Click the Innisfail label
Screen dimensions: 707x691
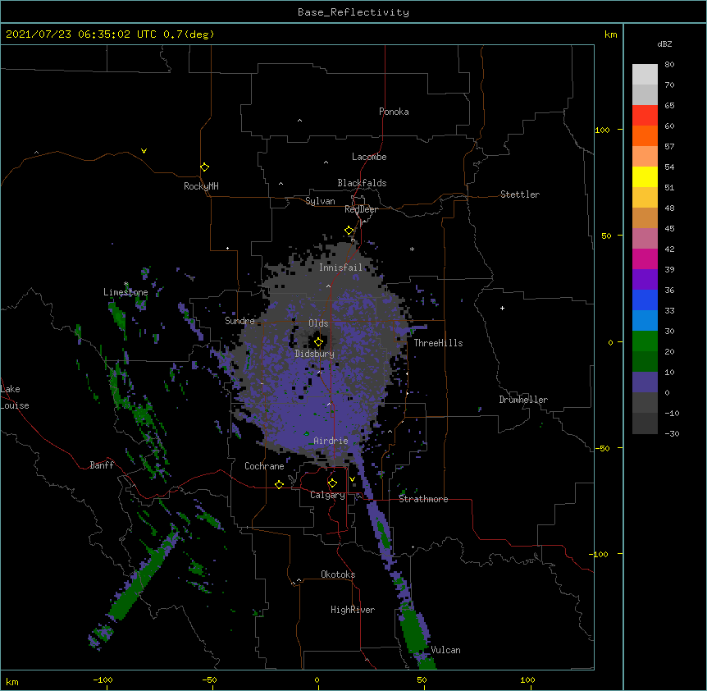coord(340,268)
